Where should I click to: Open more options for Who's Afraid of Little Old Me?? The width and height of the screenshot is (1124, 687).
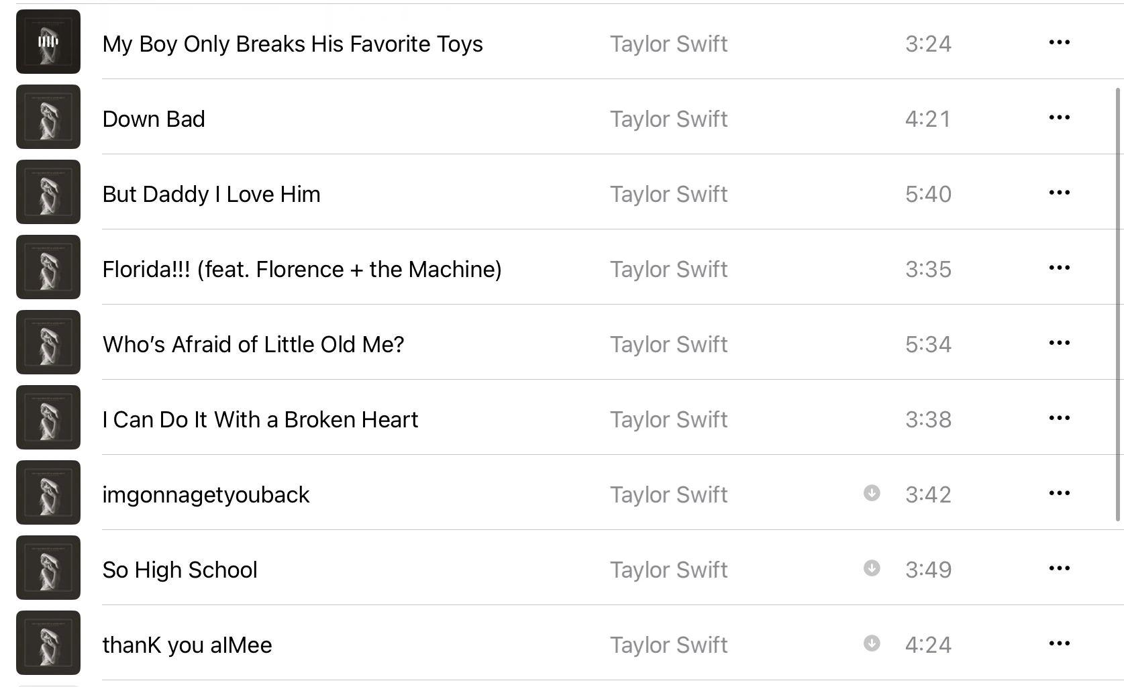tap(1059, 343)
